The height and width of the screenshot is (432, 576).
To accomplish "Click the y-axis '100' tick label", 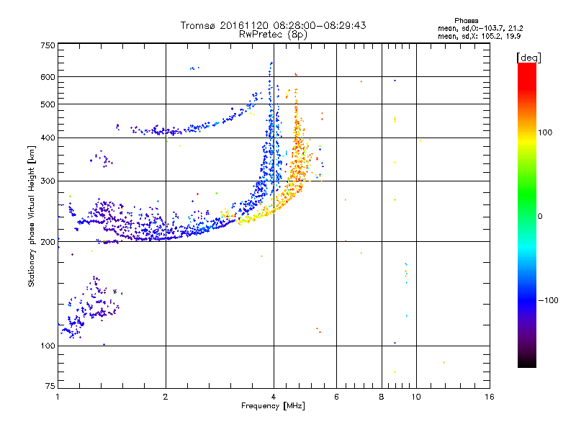I will click(48, 346).
